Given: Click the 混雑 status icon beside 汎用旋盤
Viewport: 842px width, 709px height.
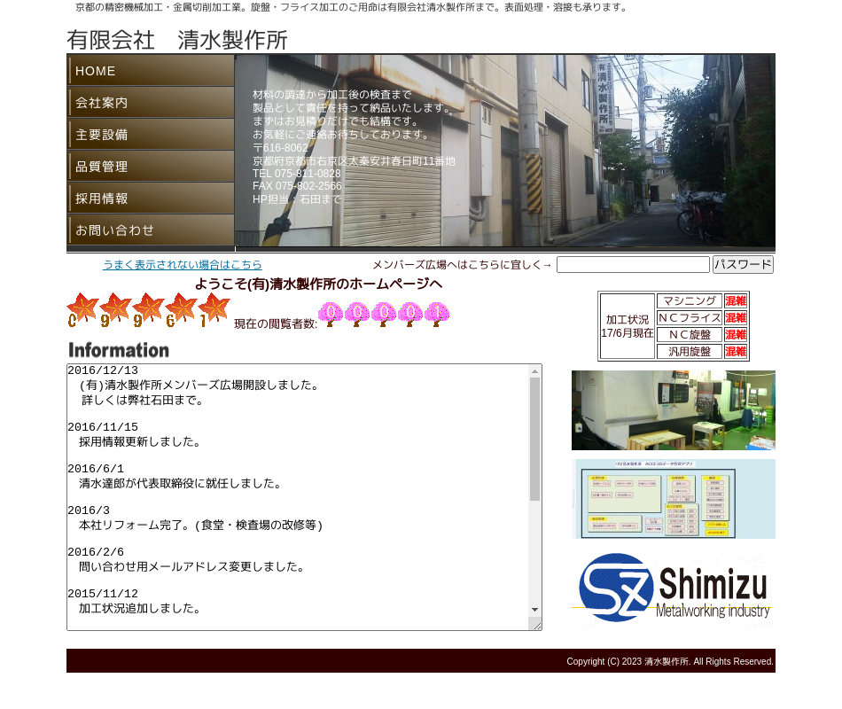Looking at the screenshot, I should (736, 352).
